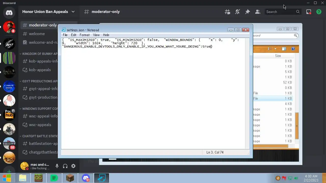Click Explorer horizontal scrollbar thumb
The height and width of the screenshot is (183, 326).
[270, 146]
